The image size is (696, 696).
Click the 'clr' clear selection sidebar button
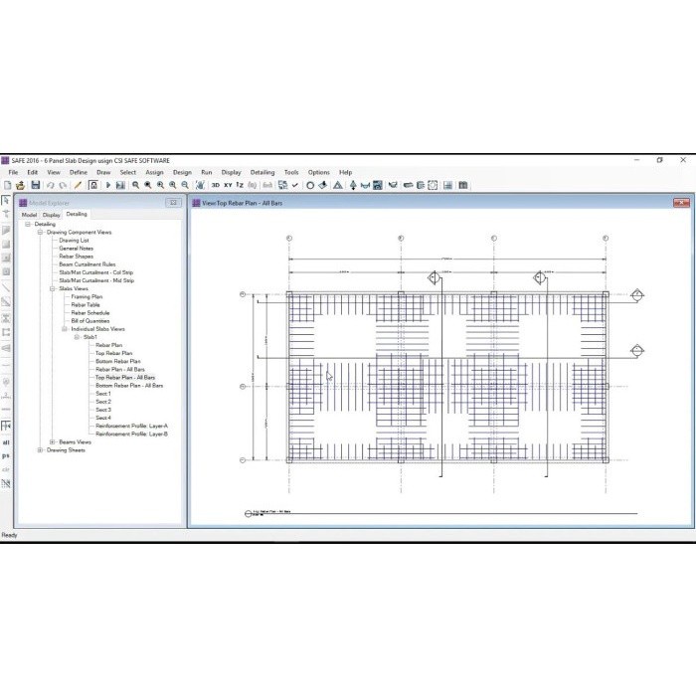pos(6,469)
